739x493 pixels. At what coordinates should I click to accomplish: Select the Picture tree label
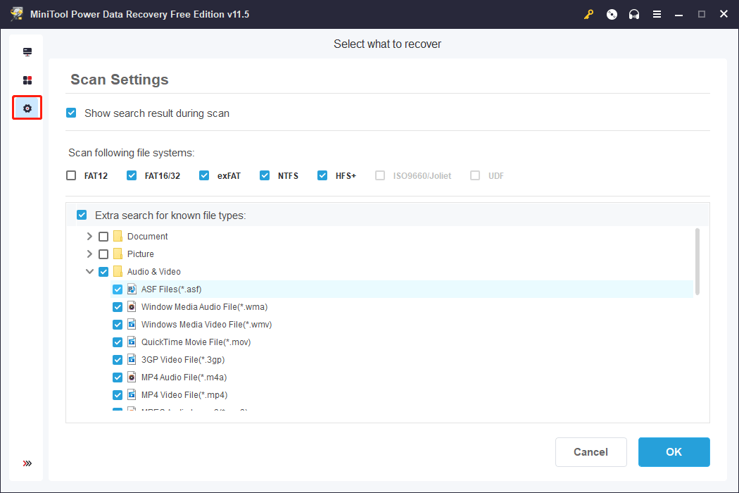[141, 254]
